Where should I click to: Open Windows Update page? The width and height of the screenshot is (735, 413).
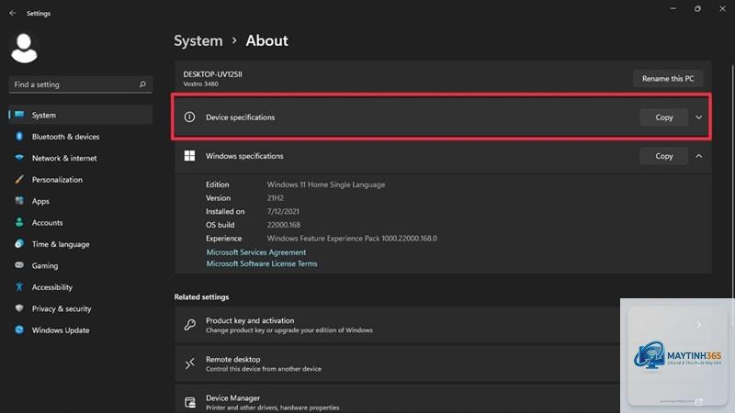pyautogui.click(x=81, y=330)
